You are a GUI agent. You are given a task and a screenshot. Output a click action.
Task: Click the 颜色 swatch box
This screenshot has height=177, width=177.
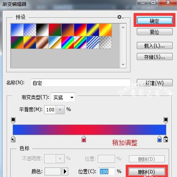[x=53, y=171]
